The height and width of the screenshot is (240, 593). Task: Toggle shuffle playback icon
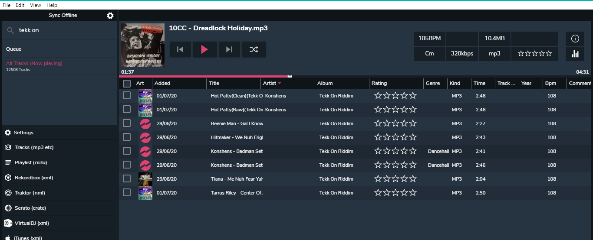click(254, 49)
